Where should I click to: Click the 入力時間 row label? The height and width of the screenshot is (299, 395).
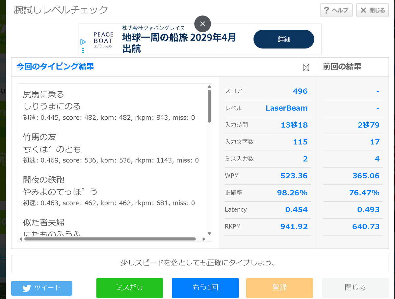(x=236, y=125)
